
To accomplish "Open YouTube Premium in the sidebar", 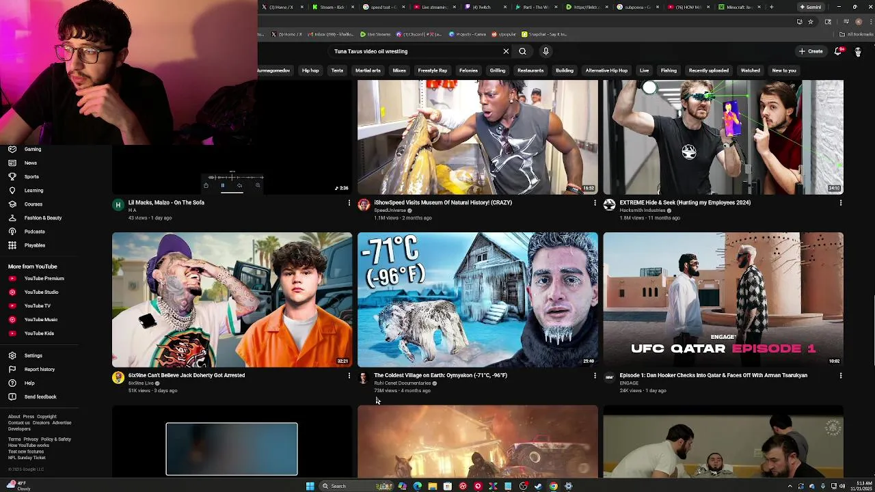I will pyautogui.click(x=44, y=278).
